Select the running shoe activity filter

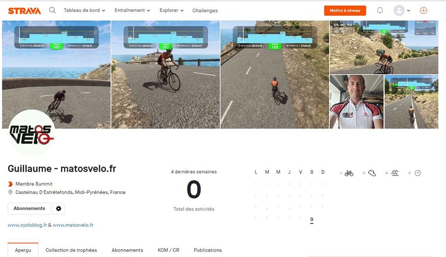click(372, 173)
